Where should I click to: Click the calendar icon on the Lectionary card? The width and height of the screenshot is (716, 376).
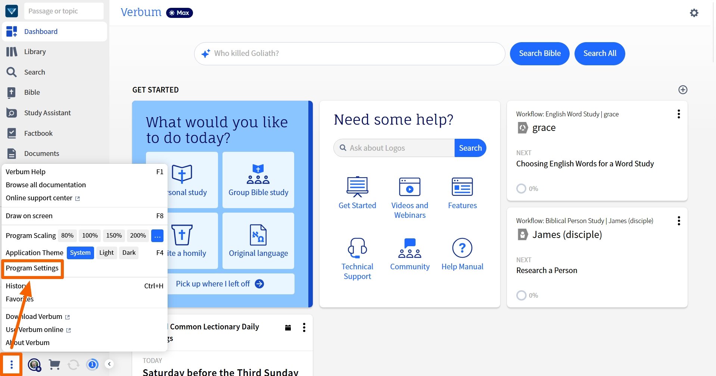point(288,328)
